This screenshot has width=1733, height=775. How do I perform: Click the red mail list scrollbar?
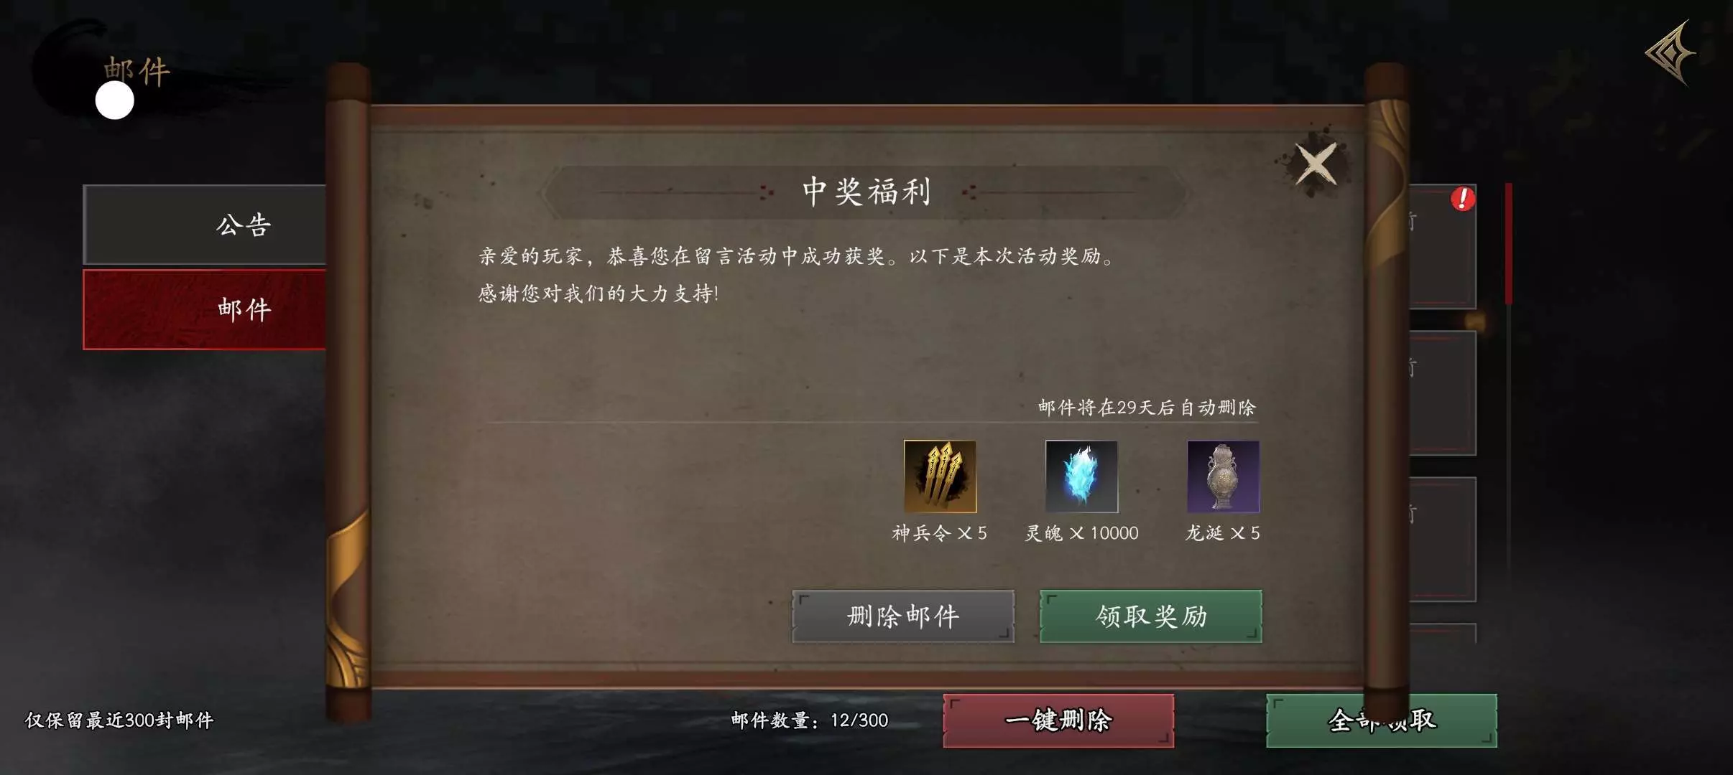pos(1509,244)
